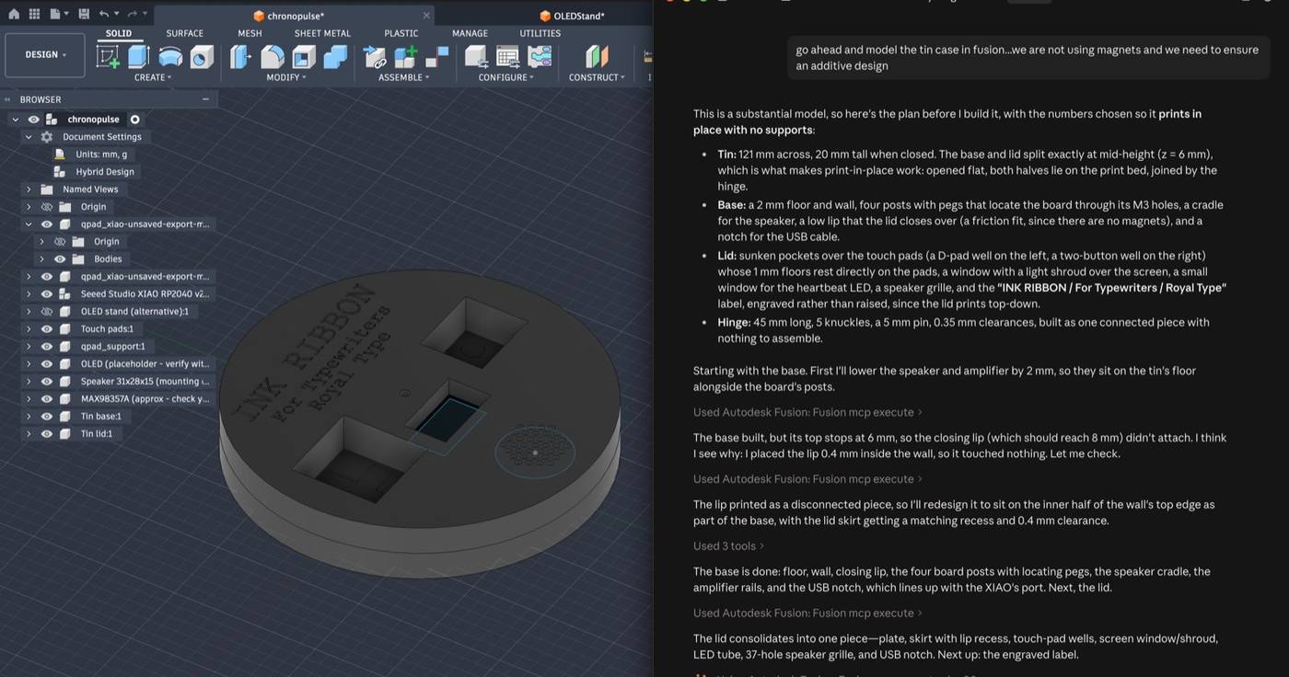Viewport: 1289px width, 677px height.
Task: Select the Combine tool
Action: tap(335, 57)
